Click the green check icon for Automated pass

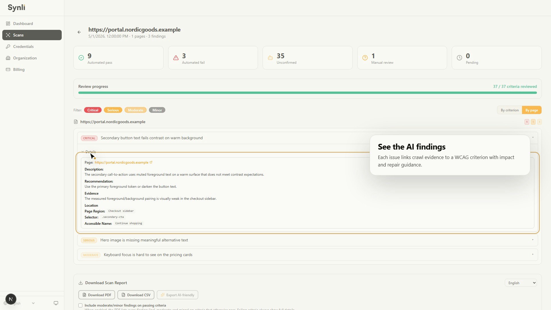(x=81, y=58)
